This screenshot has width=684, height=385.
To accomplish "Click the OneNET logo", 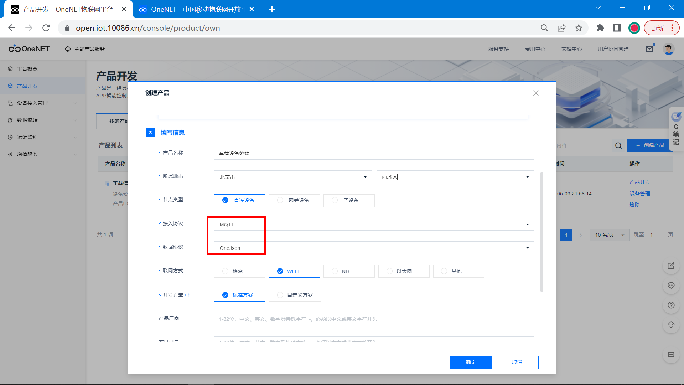I will 29,49.
